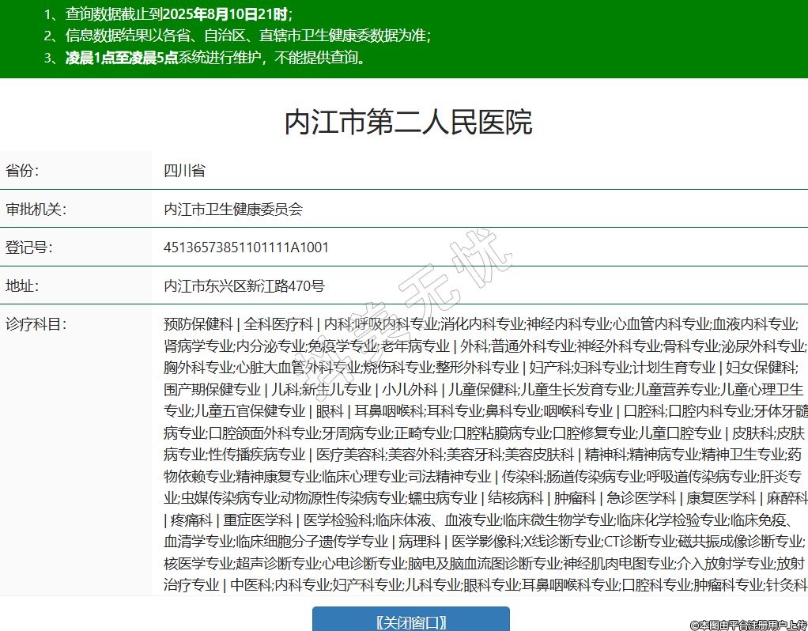Select the address 内江市东兴区新江路470号
Image resolution: width=808 pixels, height=631 pixels.
coord(244,286)
